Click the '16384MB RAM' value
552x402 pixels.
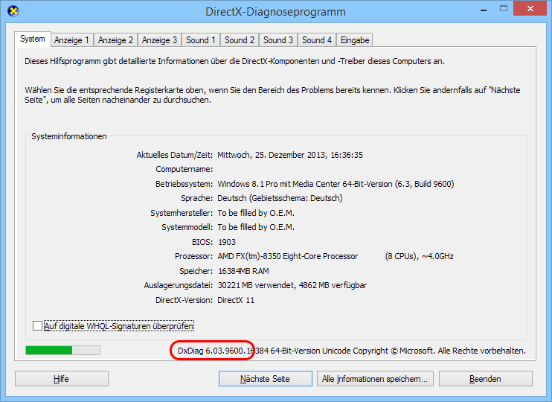tap(243, 271)
